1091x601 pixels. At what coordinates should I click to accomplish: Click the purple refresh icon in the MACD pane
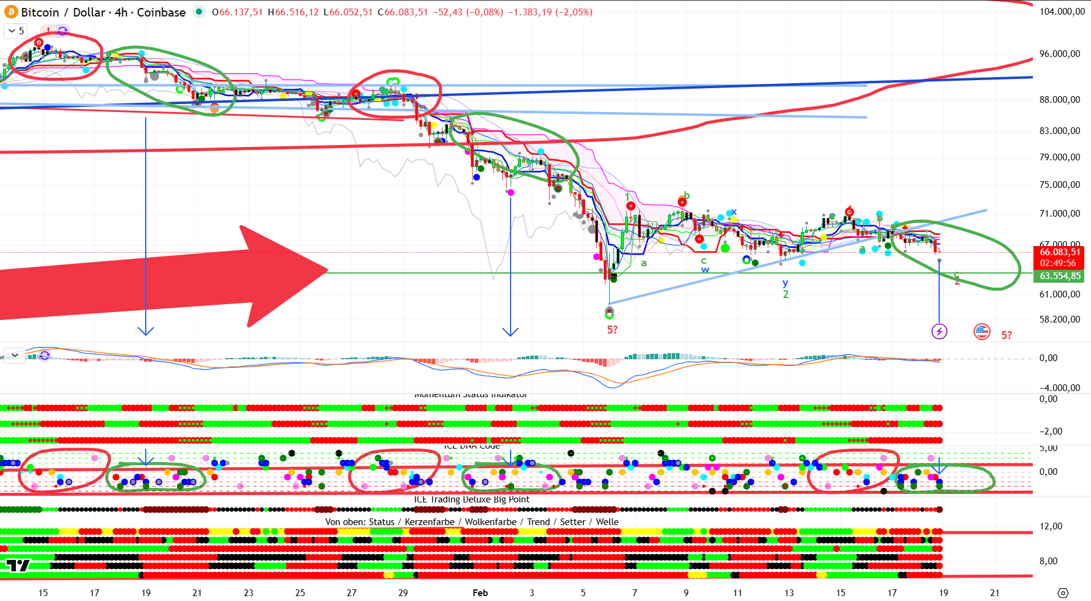coord(44,356)
